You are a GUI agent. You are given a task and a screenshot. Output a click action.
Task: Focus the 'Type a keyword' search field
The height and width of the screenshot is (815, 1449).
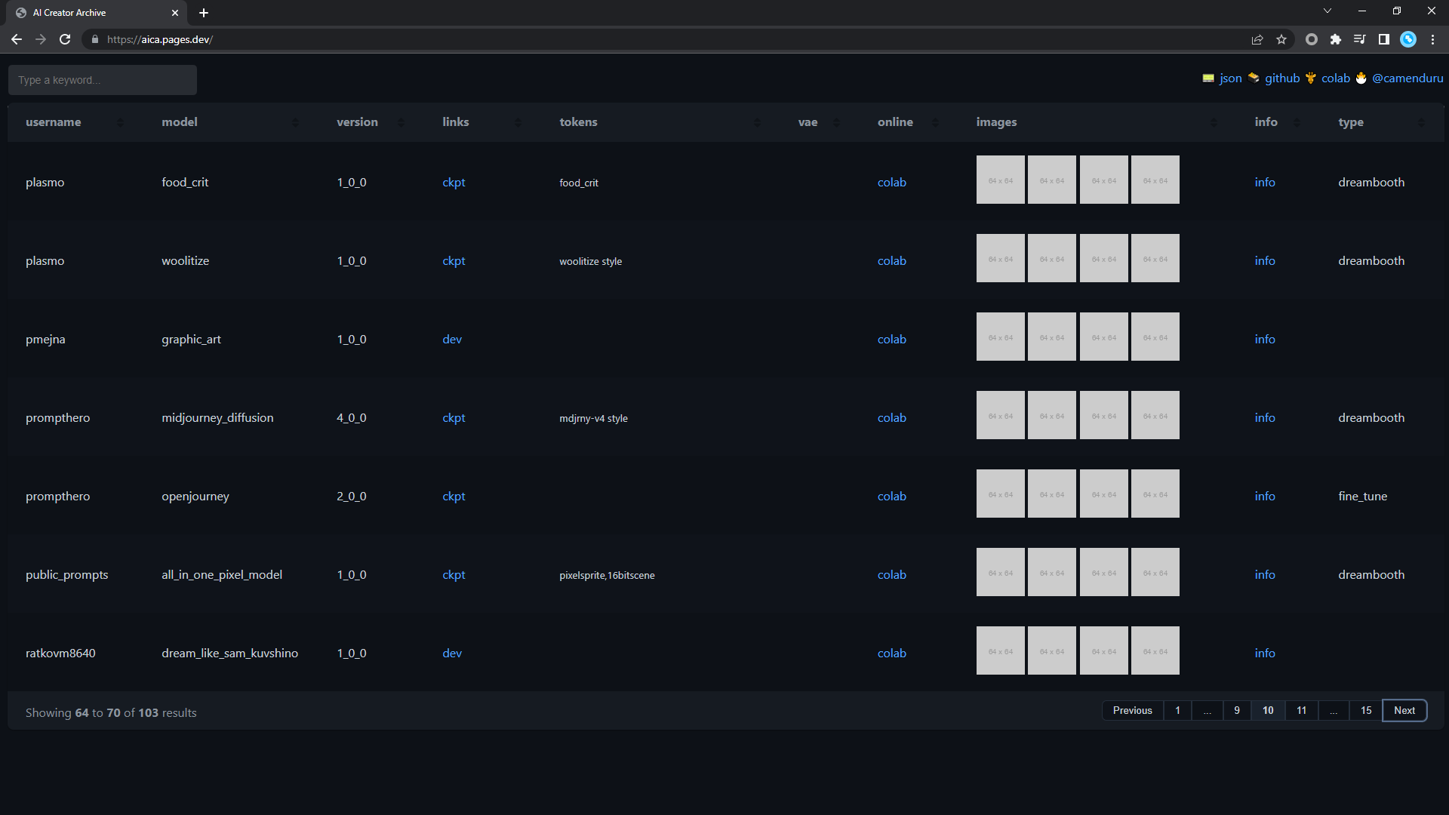103,80
